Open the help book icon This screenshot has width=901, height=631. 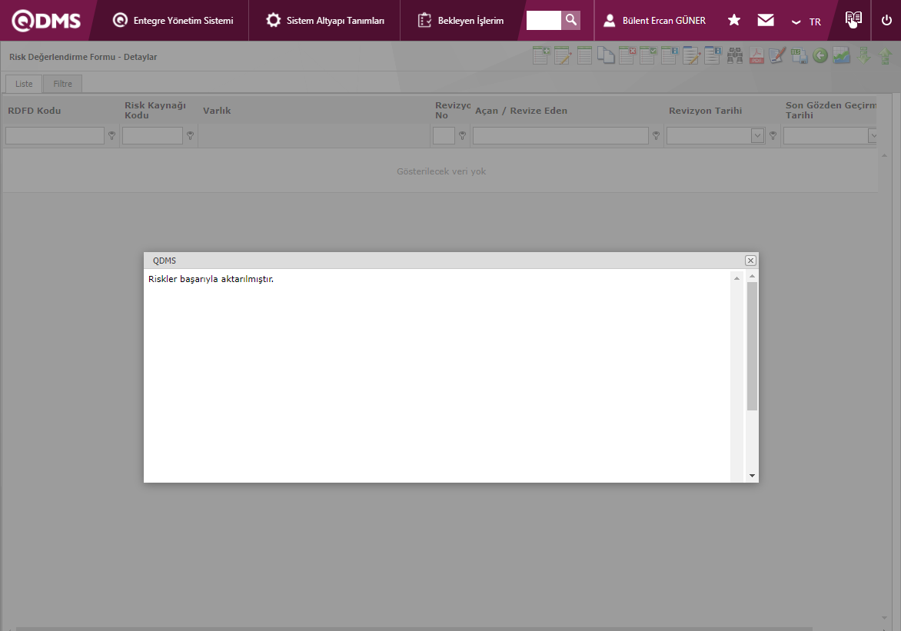[x=853, y=19]
